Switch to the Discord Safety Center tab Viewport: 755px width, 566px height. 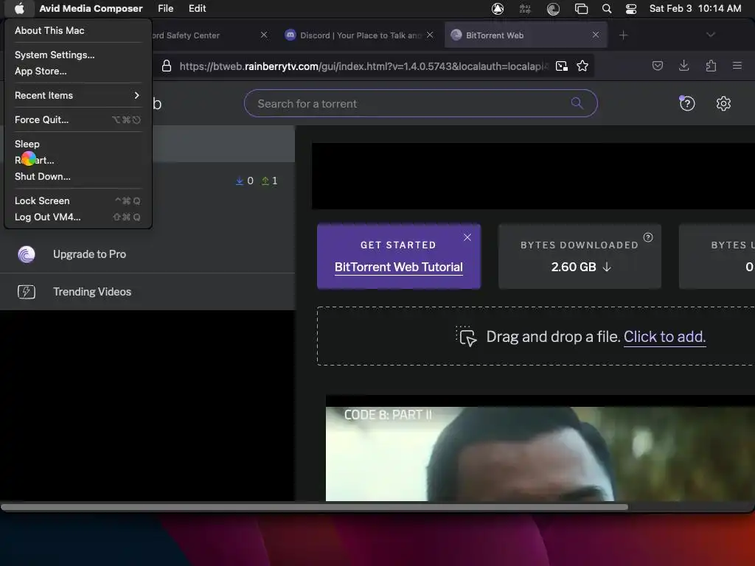pos(210,35)
